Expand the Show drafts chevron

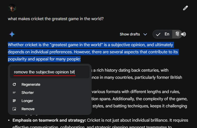click(x=145, y=34)
